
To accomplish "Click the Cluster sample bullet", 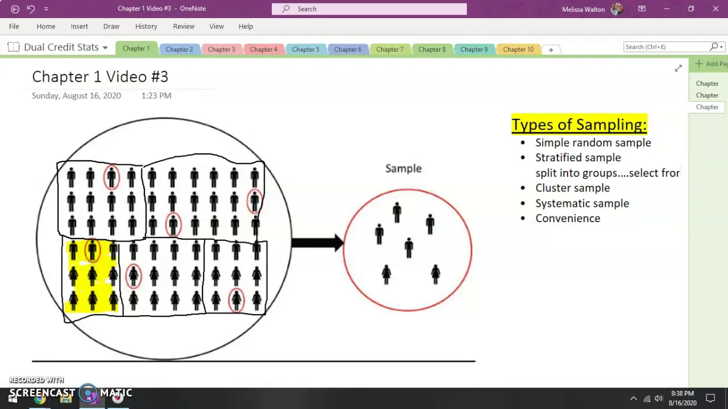I will click(573, 188).
